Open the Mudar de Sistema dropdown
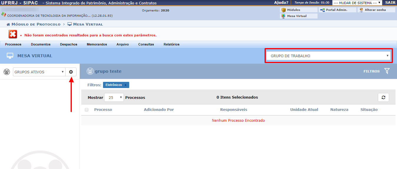The image size is (397, 169). 357,3
